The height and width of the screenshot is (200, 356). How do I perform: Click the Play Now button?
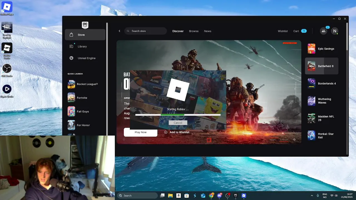pyautogui.click(x=140, y=132)
